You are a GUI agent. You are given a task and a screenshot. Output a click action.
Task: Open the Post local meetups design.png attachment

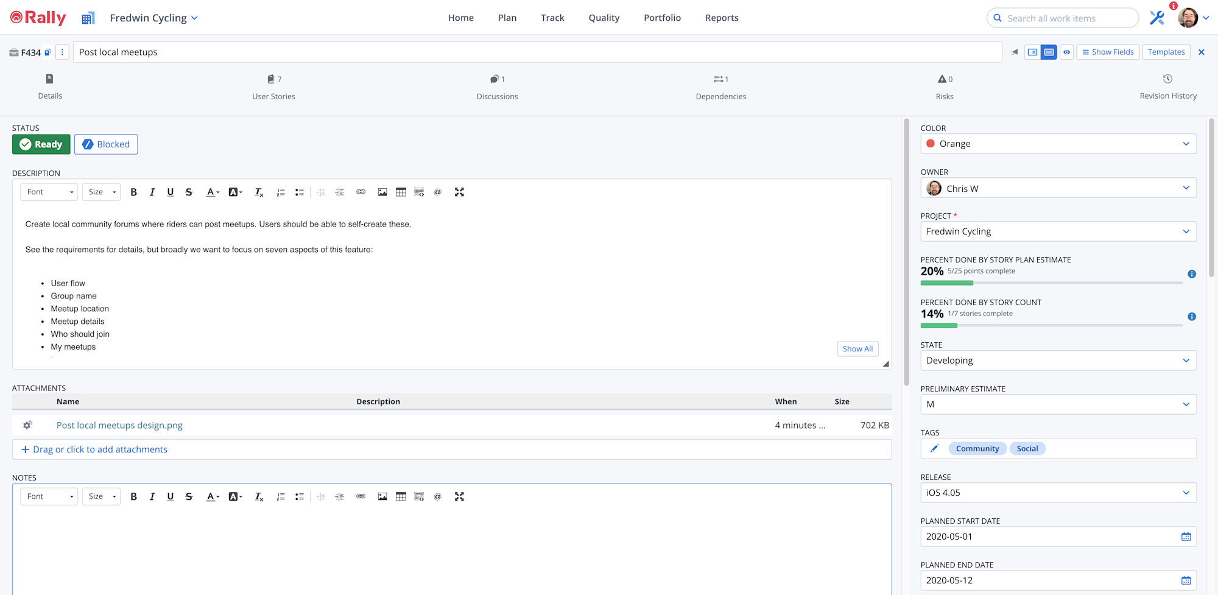point(119,425)
